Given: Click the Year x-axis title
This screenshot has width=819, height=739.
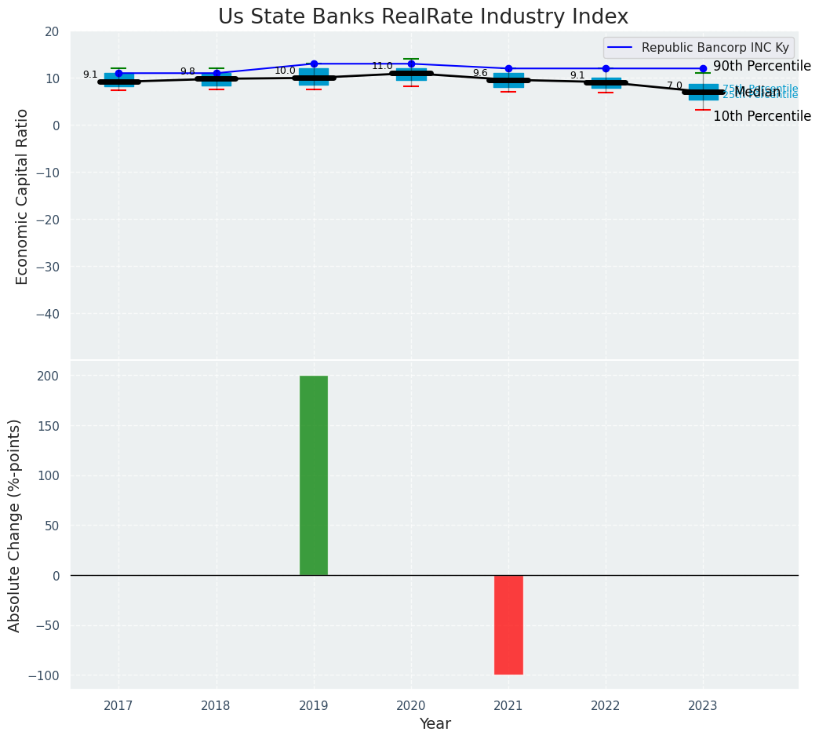Looking at the screenshot, I should coord(435,724).
